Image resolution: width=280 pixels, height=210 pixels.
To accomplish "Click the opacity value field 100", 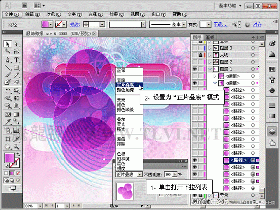I will click(x=168, y=174).
